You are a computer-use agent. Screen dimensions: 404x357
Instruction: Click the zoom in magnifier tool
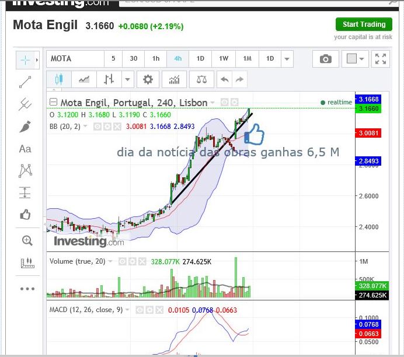(27, 241)
